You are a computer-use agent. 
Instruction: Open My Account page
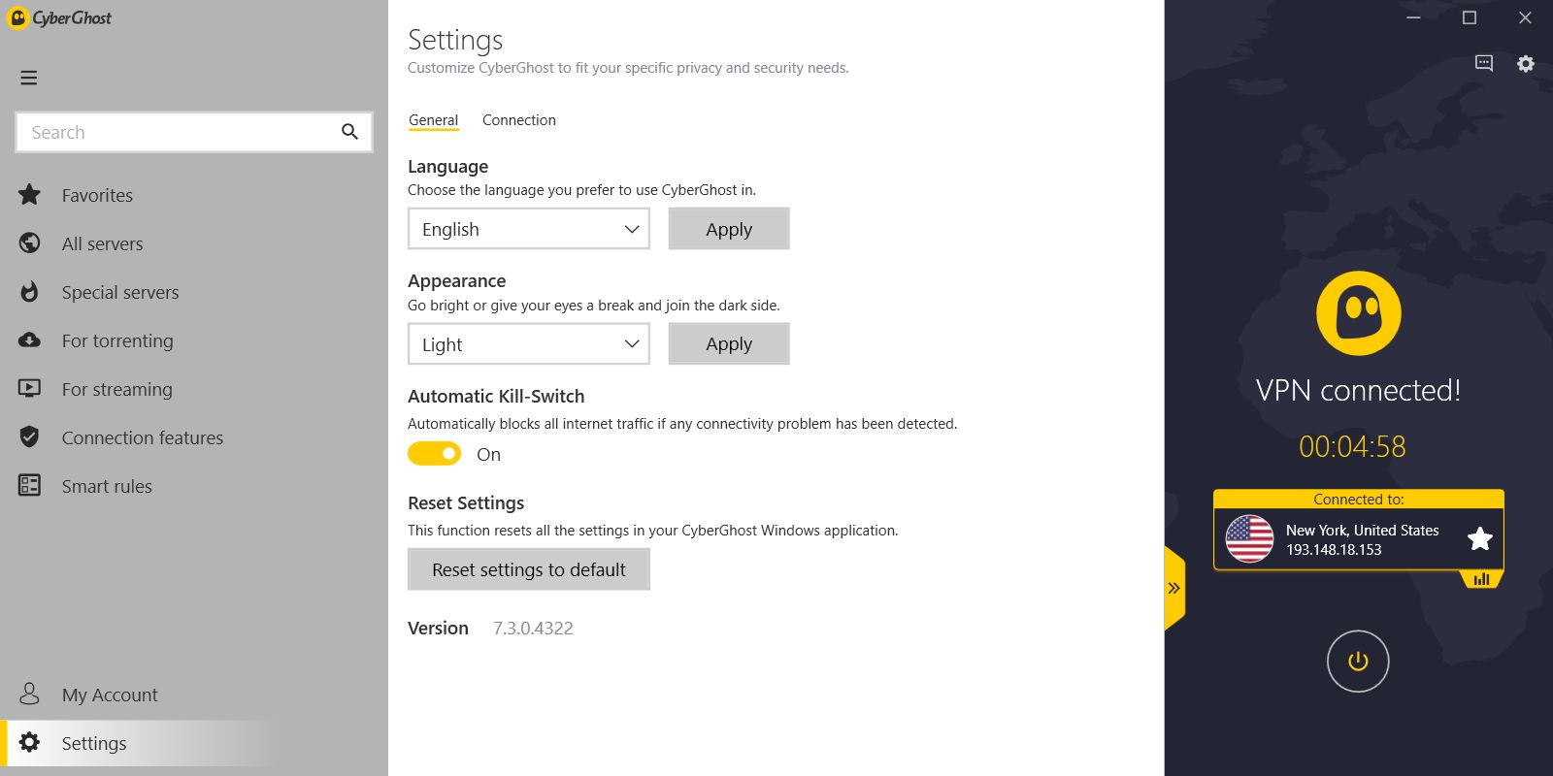[x=109, y=695]
